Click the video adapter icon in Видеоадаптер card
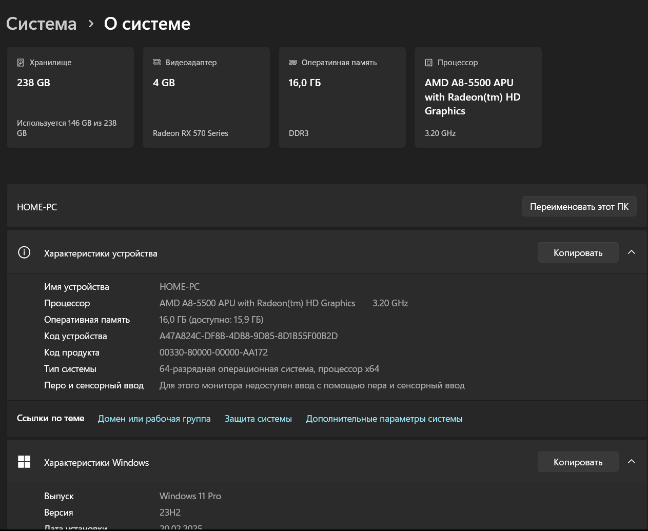This screenshot has width=648, height=531. coord(157,63)
